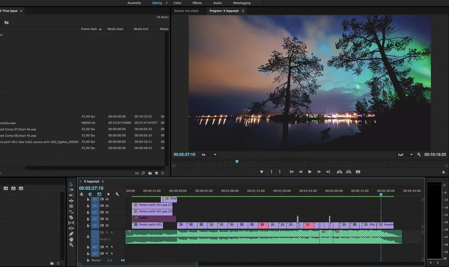Hide track V2 with eye icon

coord(107,219)
